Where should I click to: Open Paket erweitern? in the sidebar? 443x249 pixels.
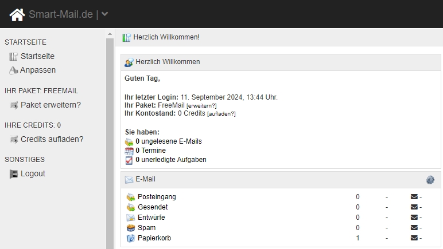50,105
